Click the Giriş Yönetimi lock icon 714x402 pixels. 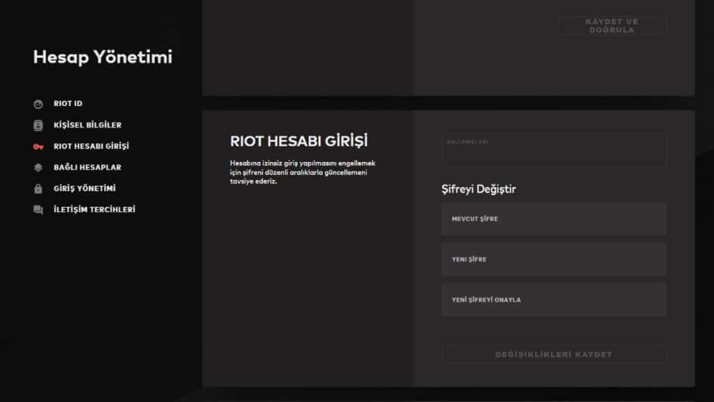click(x=38, y=188)
